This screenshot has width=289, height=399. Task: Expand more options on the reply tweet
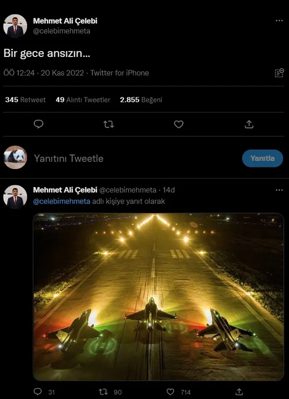(x=279, y=190)
